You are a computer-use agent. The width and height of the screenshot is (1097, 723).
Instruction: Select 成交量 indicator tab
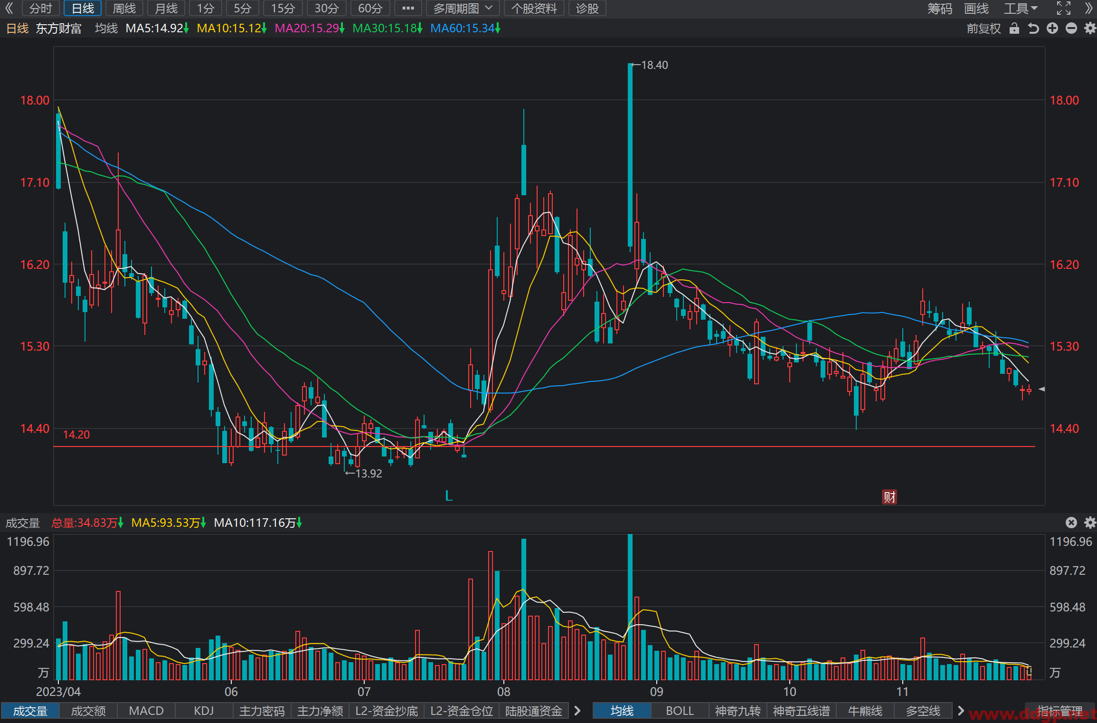(x=30, y=711)
